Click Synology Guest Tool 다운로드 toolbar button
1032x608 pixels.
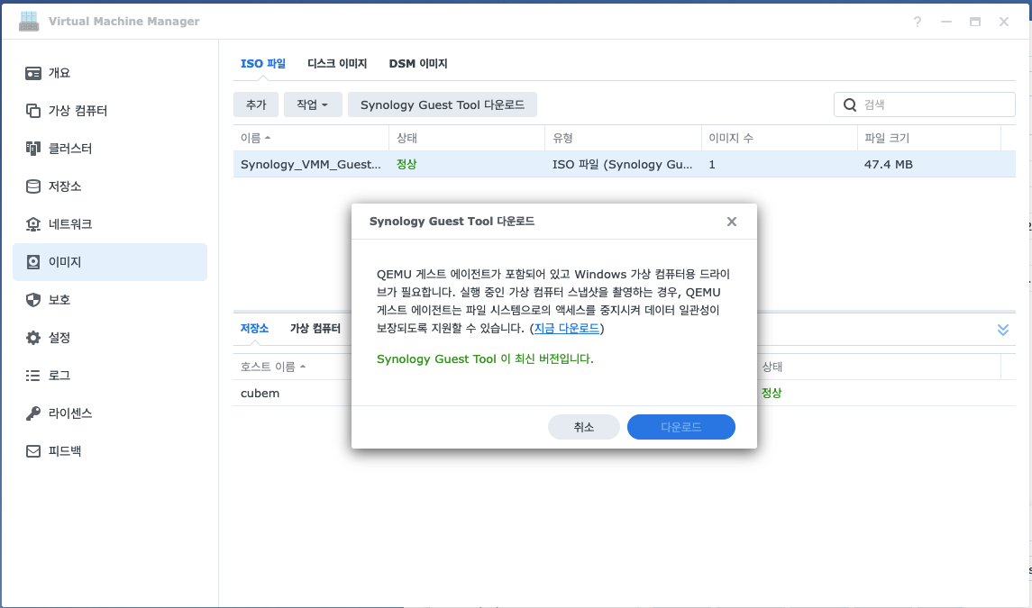(443, 104)
